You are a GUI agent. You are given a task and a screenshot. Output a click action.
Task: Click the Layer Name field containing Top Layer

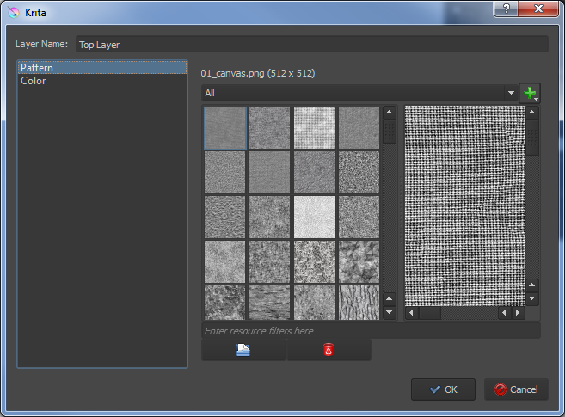(312, 45)
